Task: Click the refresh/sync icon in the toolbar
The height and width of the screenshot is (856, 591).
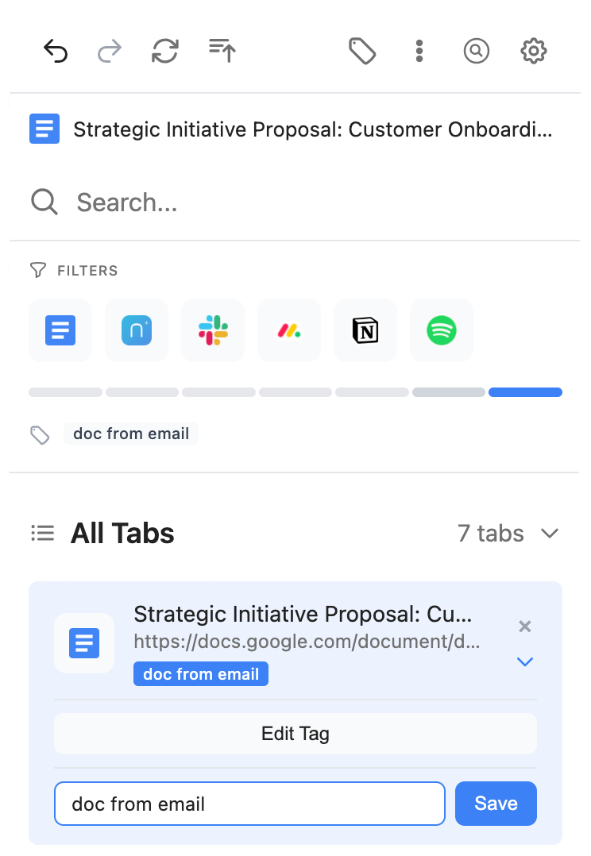Action: 164,51
